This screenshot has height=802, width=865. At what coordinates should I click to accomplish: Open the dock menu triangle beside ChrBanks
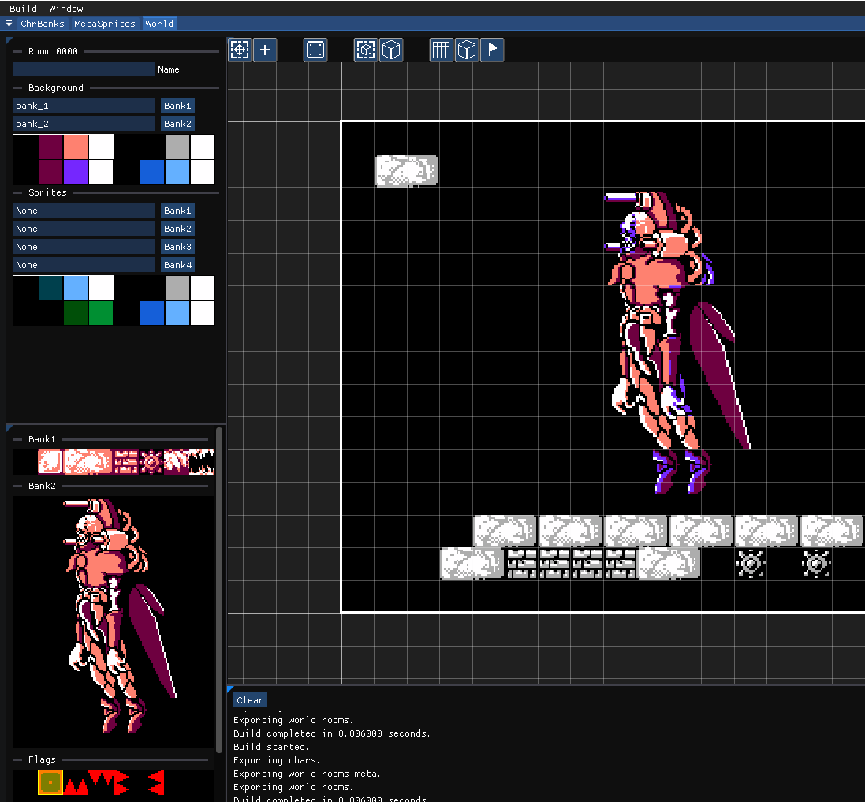click(x=9, y=24)
